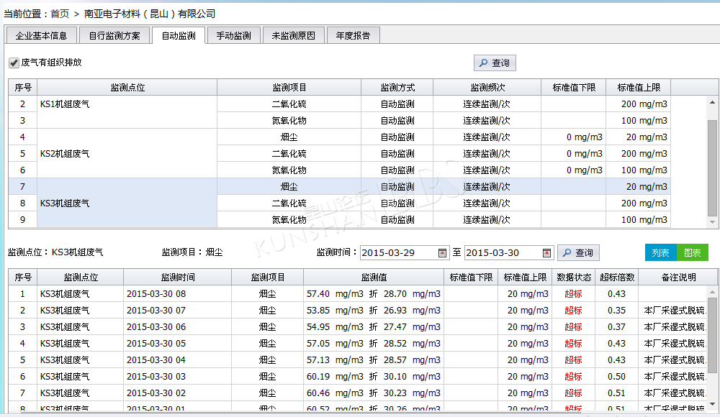Open the 手动监测 tab
Viewport: 720px width, 417px height.
pyautogui.click(x=234, y=35)
